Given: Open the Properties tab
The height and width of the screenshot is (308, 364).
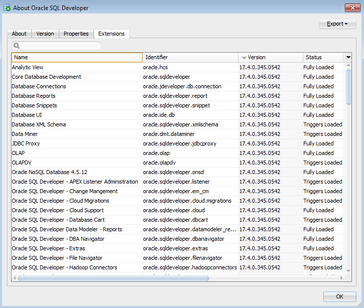Looking at the screenshot, I should click(76, 34).
